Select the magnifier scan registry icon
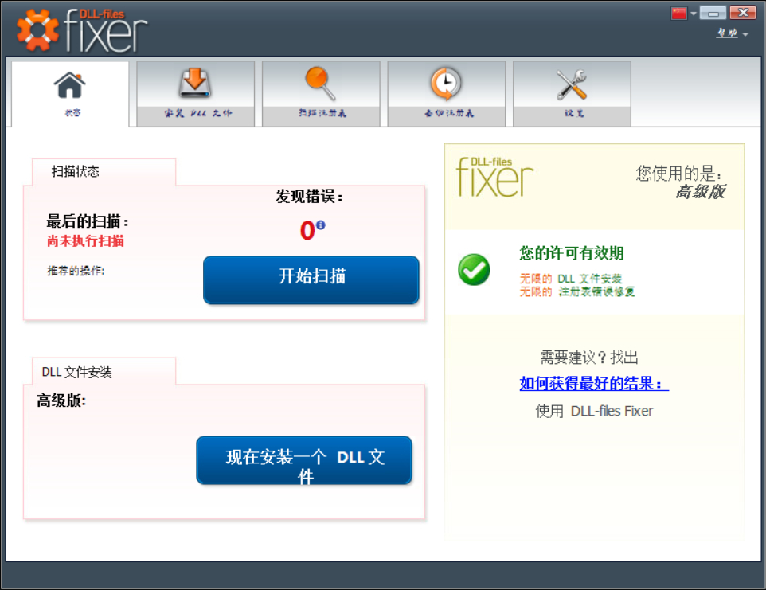766x590 pixels. tap(320, 84)
